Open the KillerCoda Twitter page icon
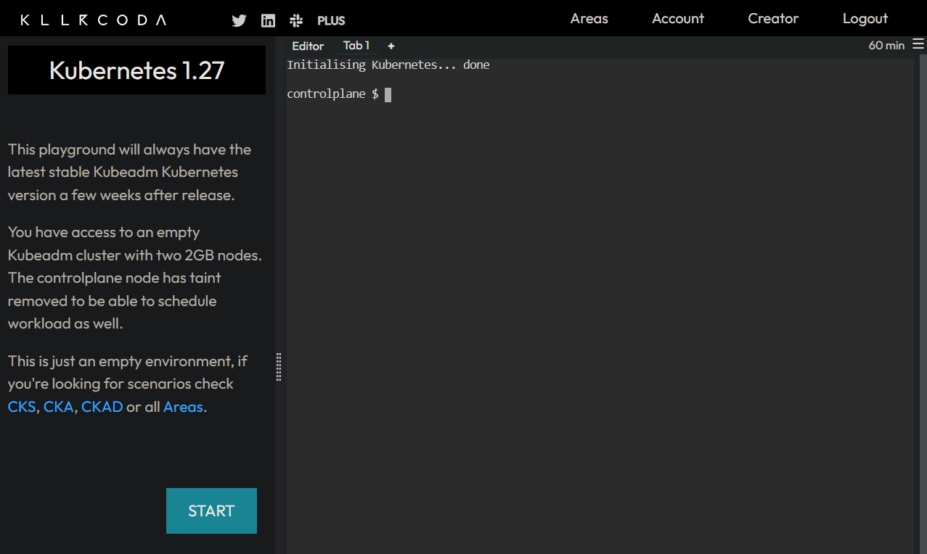The image size is (927, 554). 239,20
